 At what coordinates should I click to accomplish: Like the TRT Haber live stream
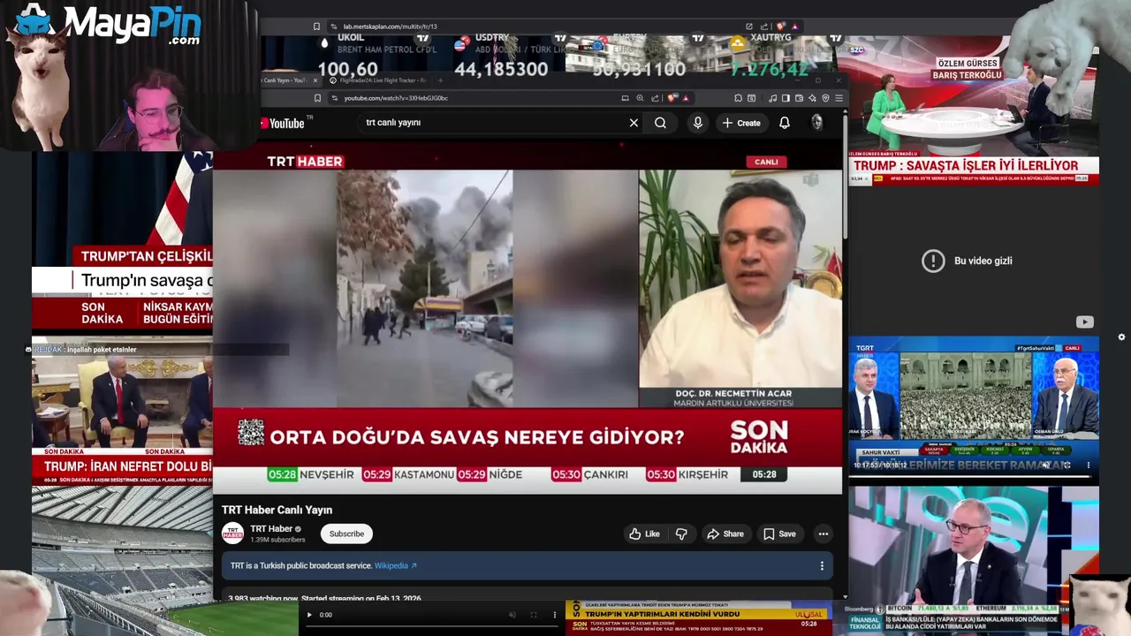point(644,534)
